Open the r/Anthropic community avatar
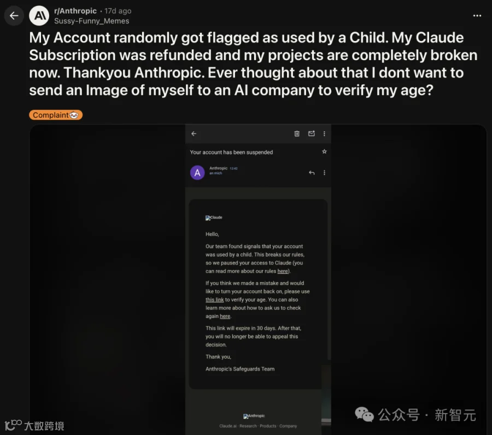Viewport: 492px width, 435px height. click(39, 16)
